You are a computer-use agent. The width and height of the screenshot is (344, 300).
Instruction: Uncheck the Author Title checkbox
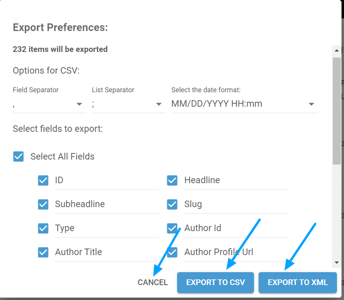[43, 252]
